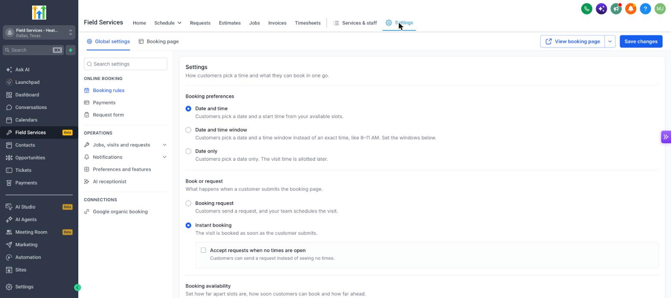Open Services & staff tab
Viewport: 671px width, 298px height.
(355, 23)
